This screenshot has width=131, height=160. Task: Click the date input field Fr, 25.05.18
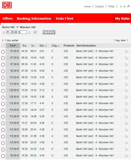tap(17, 32)
